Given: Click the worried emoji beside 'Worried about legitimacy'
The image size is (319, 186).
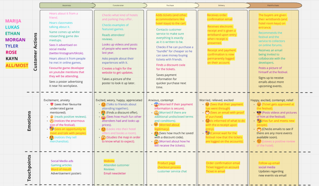Looking at the screenshot, I should [x=156, y=125].
